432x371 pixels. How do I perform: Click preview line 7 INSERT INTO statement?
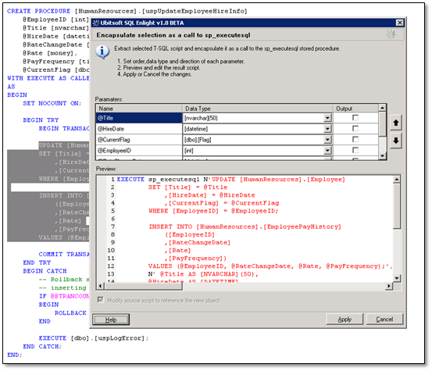click(245, 227)
